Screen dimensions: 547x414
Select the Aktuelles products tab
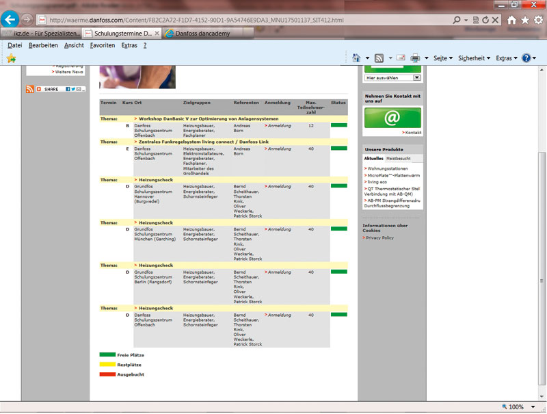[x=373, y=159]
